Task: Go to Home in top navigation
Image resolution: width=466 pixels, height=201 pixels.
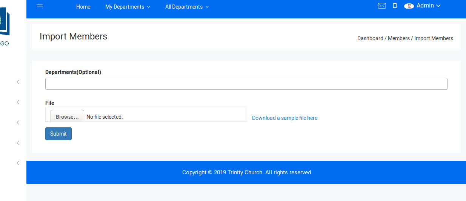Action: (x=83, y=7)
